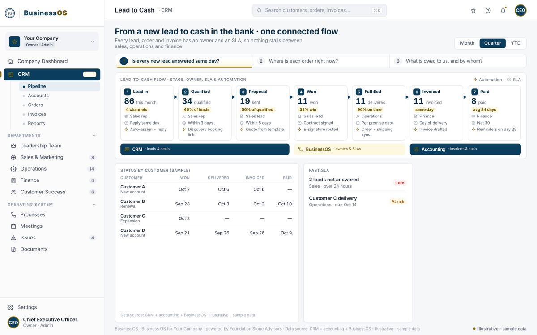Open the Paid stage card
537x335 pixels.
point(494,113)
